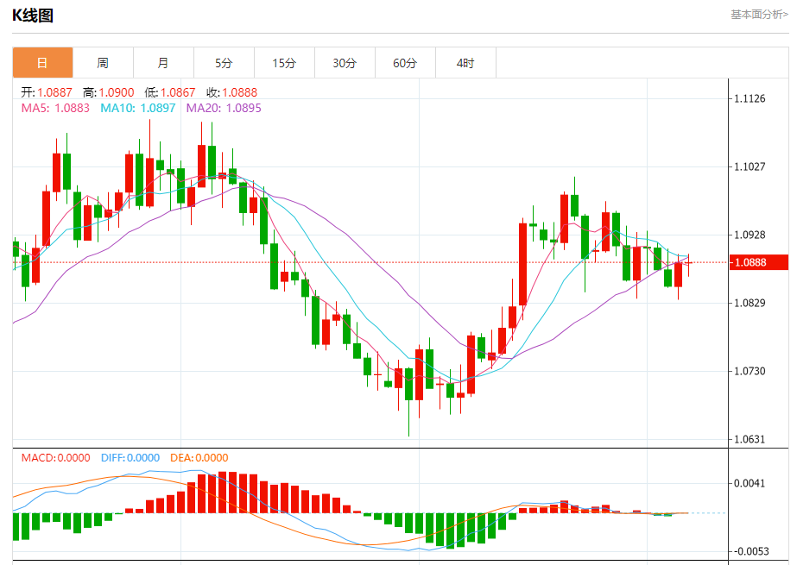Click the MACD:0.0000 label

click(55, 458)
